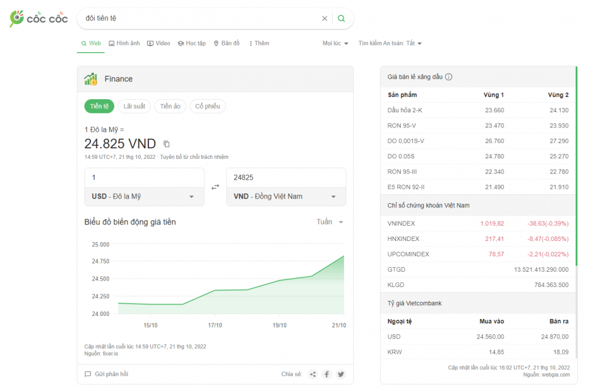Clear the search query with the X icon
Image resolution: width=591 pixels, height=391 pixels.
pyautogui.click(x=324, y=18)
